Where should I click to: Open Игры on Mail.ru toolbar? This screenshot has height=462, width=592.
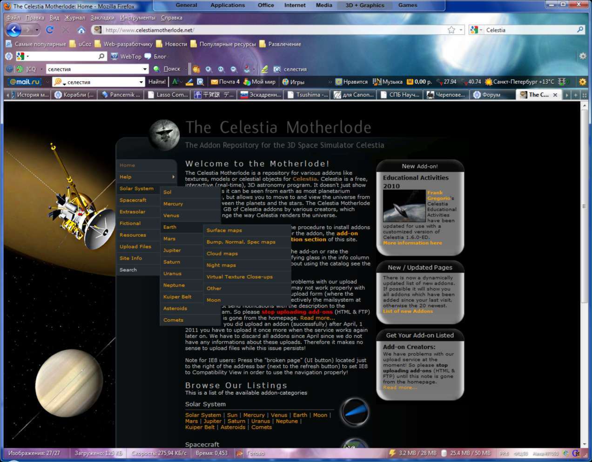coord(293,82)
